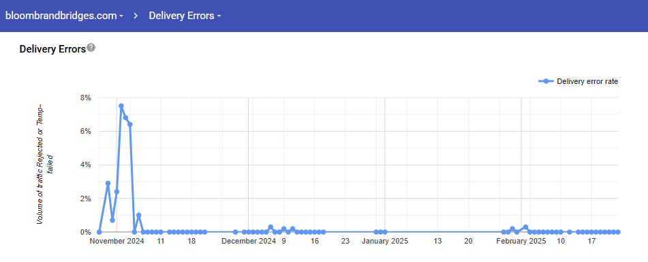Click the Delivery Errors help question-mark icon
648x262 pixels.
pos(91,48)
